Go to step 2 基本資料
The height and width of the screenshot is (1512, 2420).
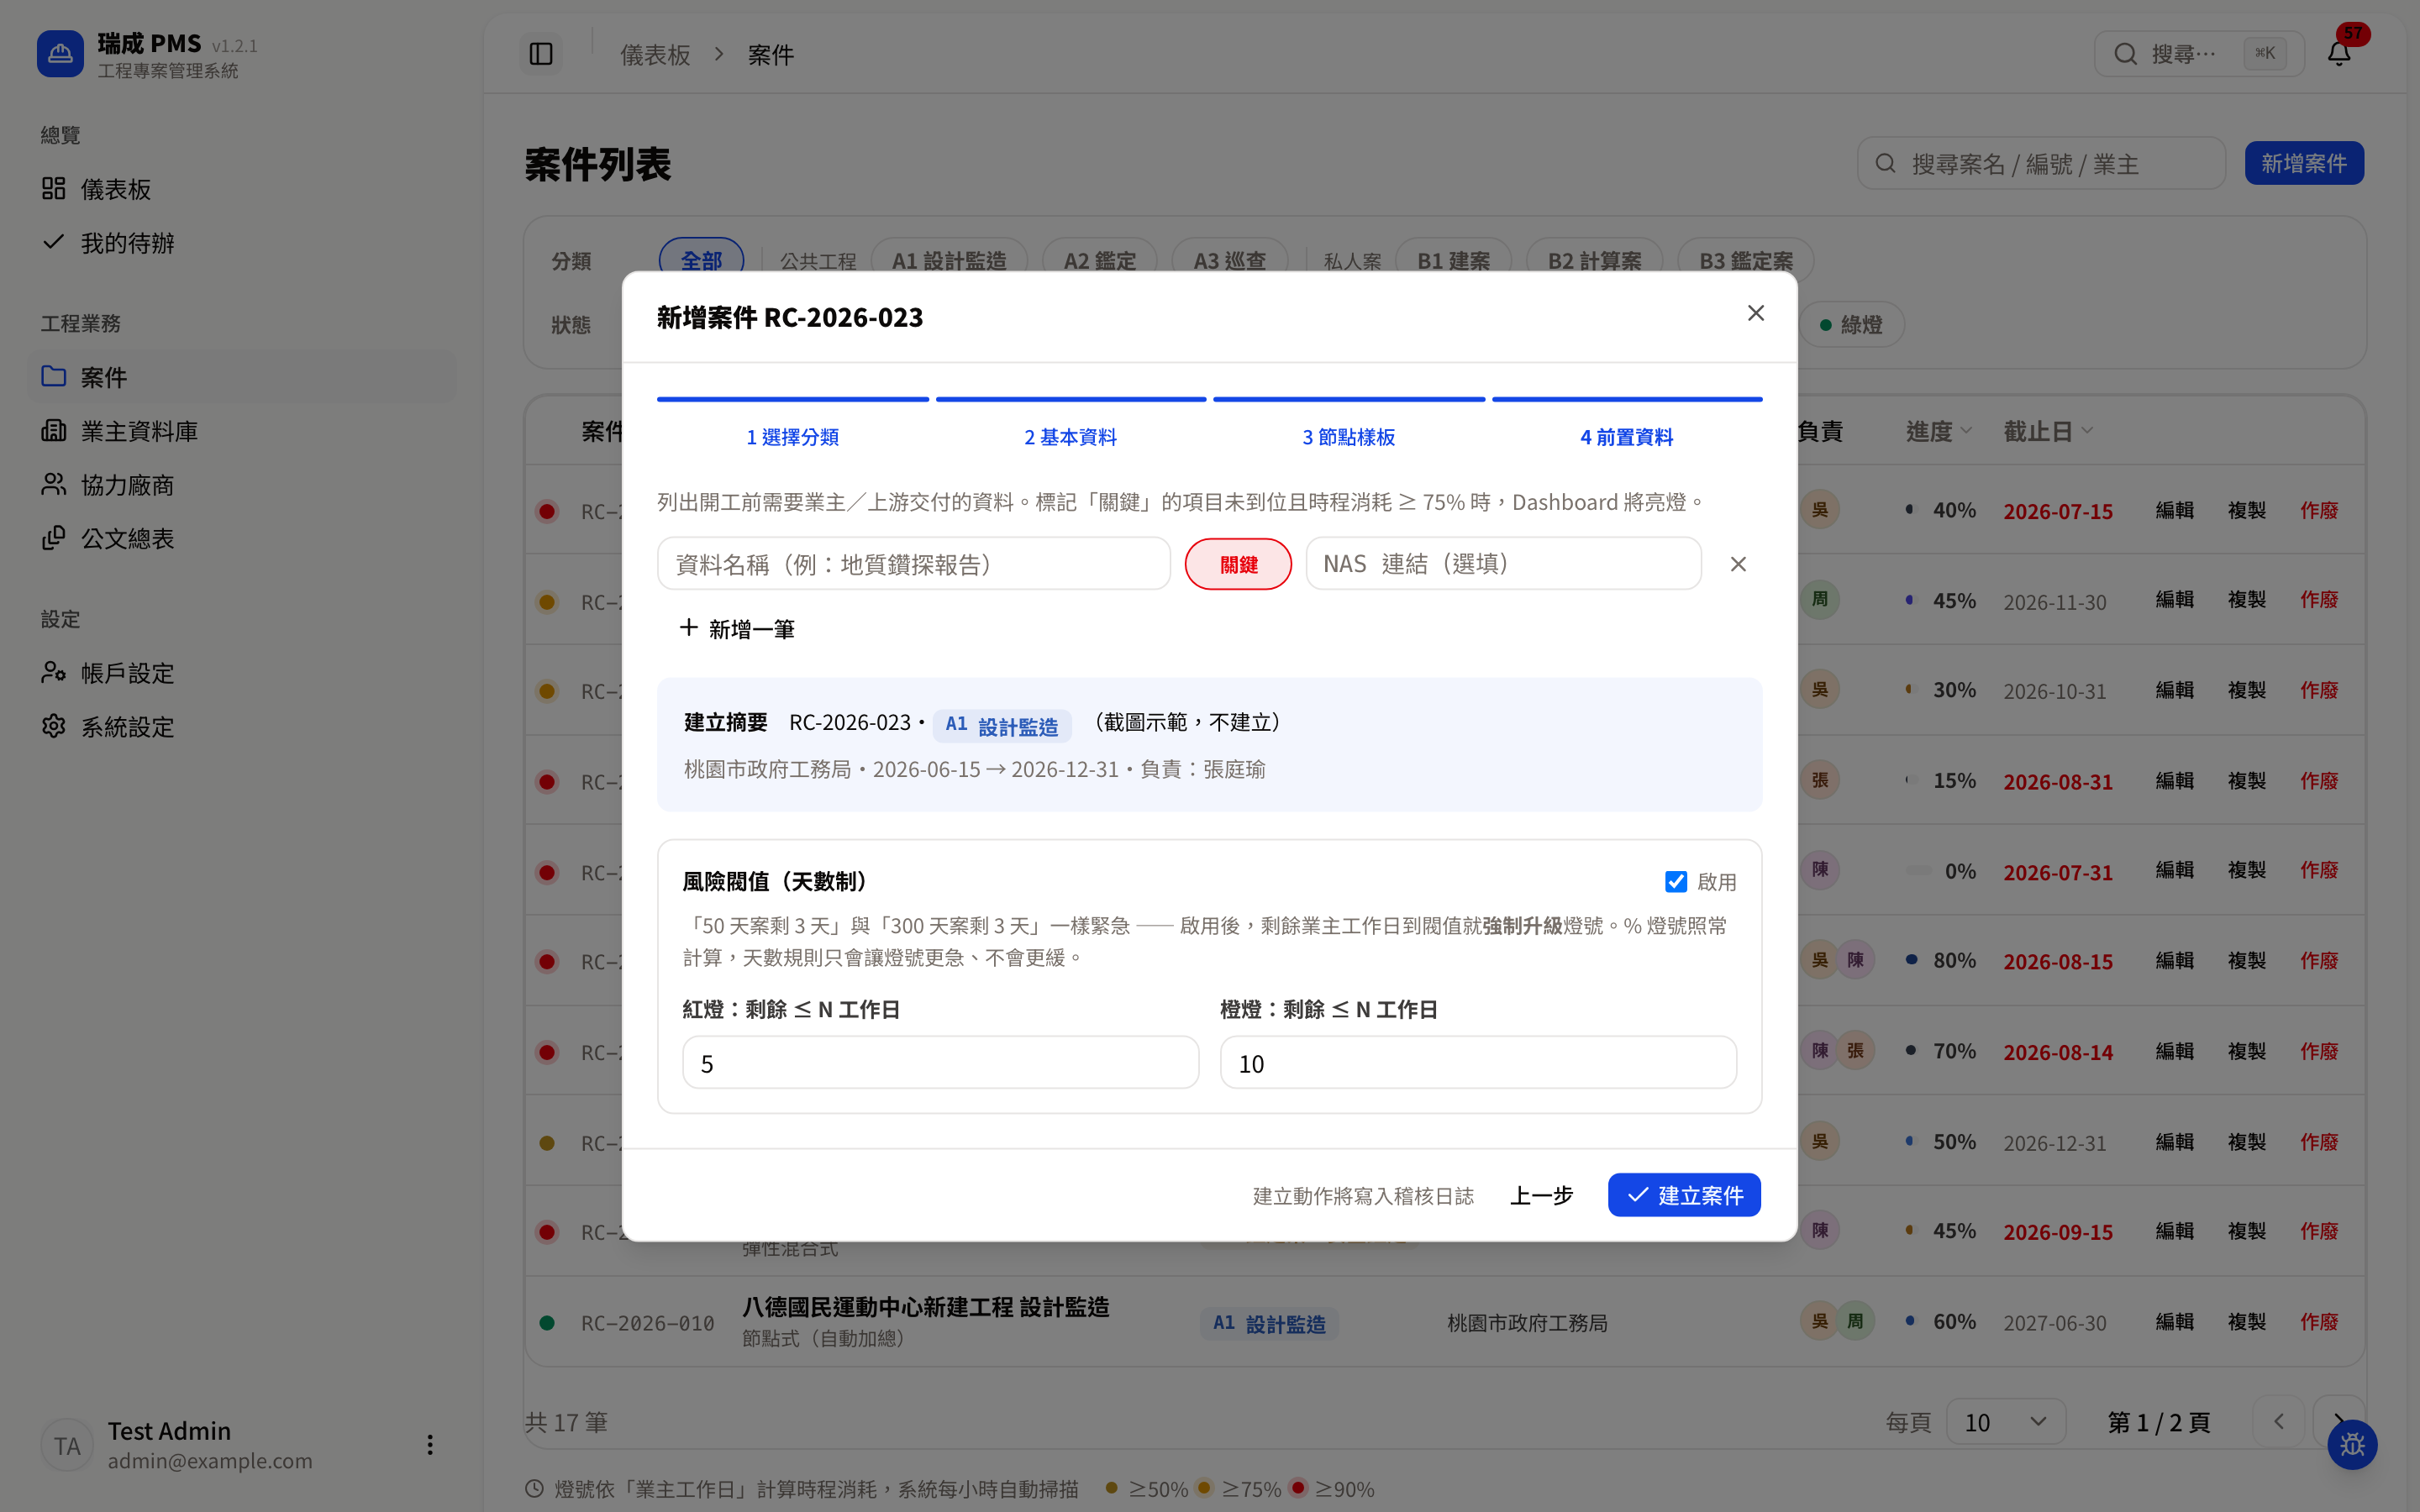(x=1071, y=436)
